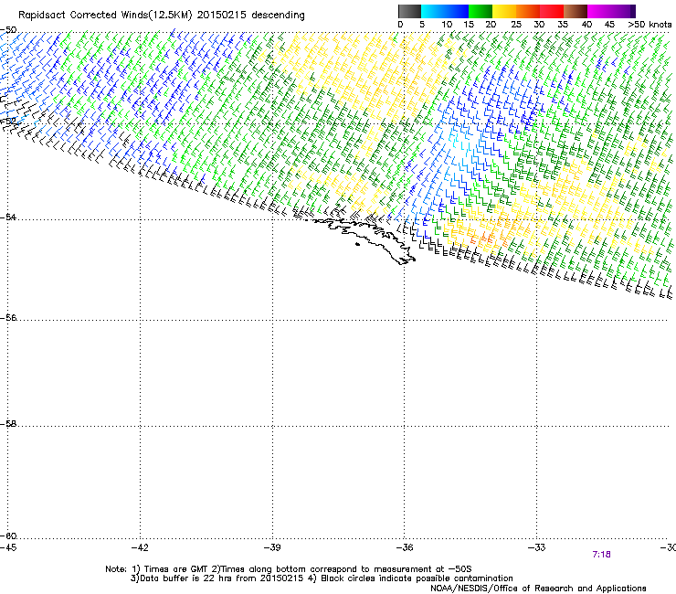Click the small black islet beside the island

click(357, 245)
